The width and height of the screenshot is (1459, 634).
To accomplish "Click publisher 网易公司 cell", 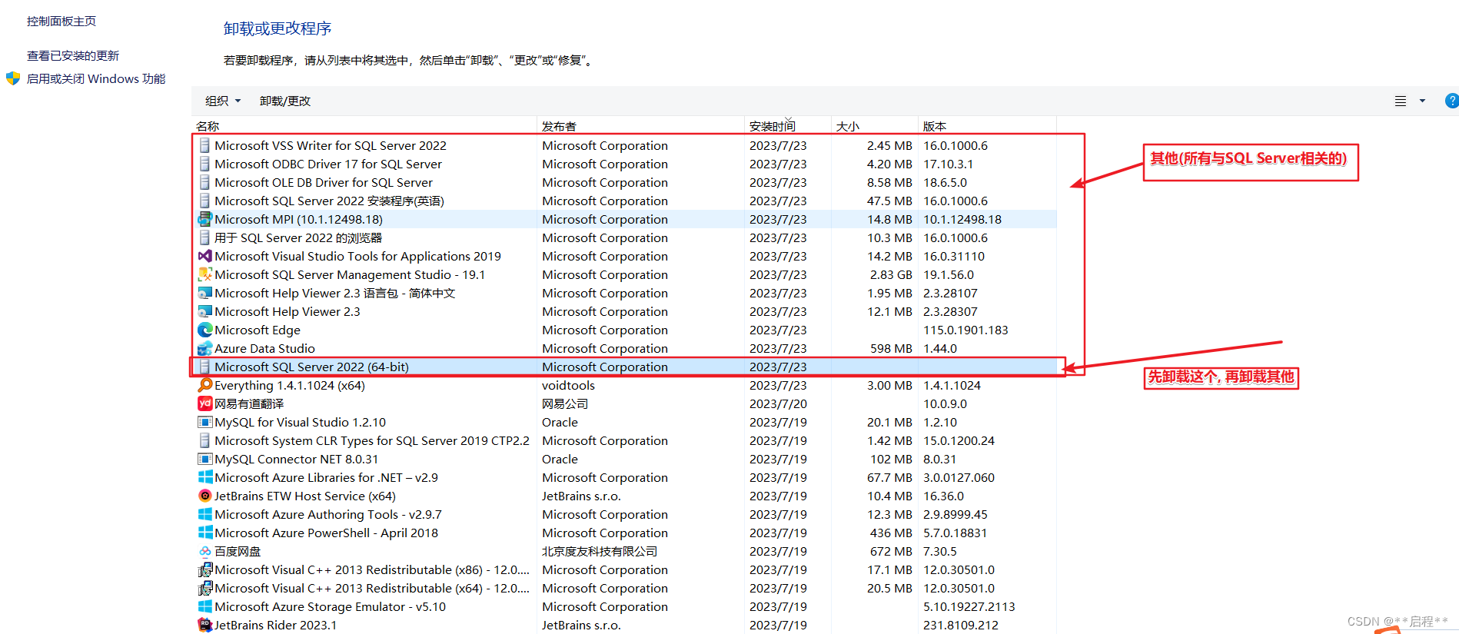I will 565,403.
